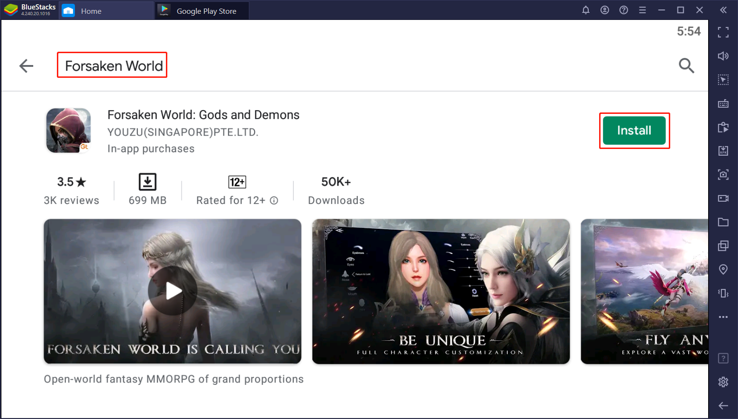Click Open-world fantasy MMORPG description text
738x419 pixels.
pos(173,379)
